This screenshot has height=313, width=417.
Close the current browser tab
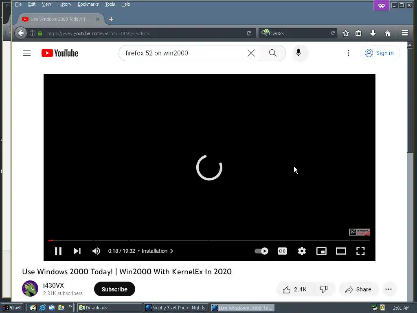pyautogui.click(x=98, y=19)
